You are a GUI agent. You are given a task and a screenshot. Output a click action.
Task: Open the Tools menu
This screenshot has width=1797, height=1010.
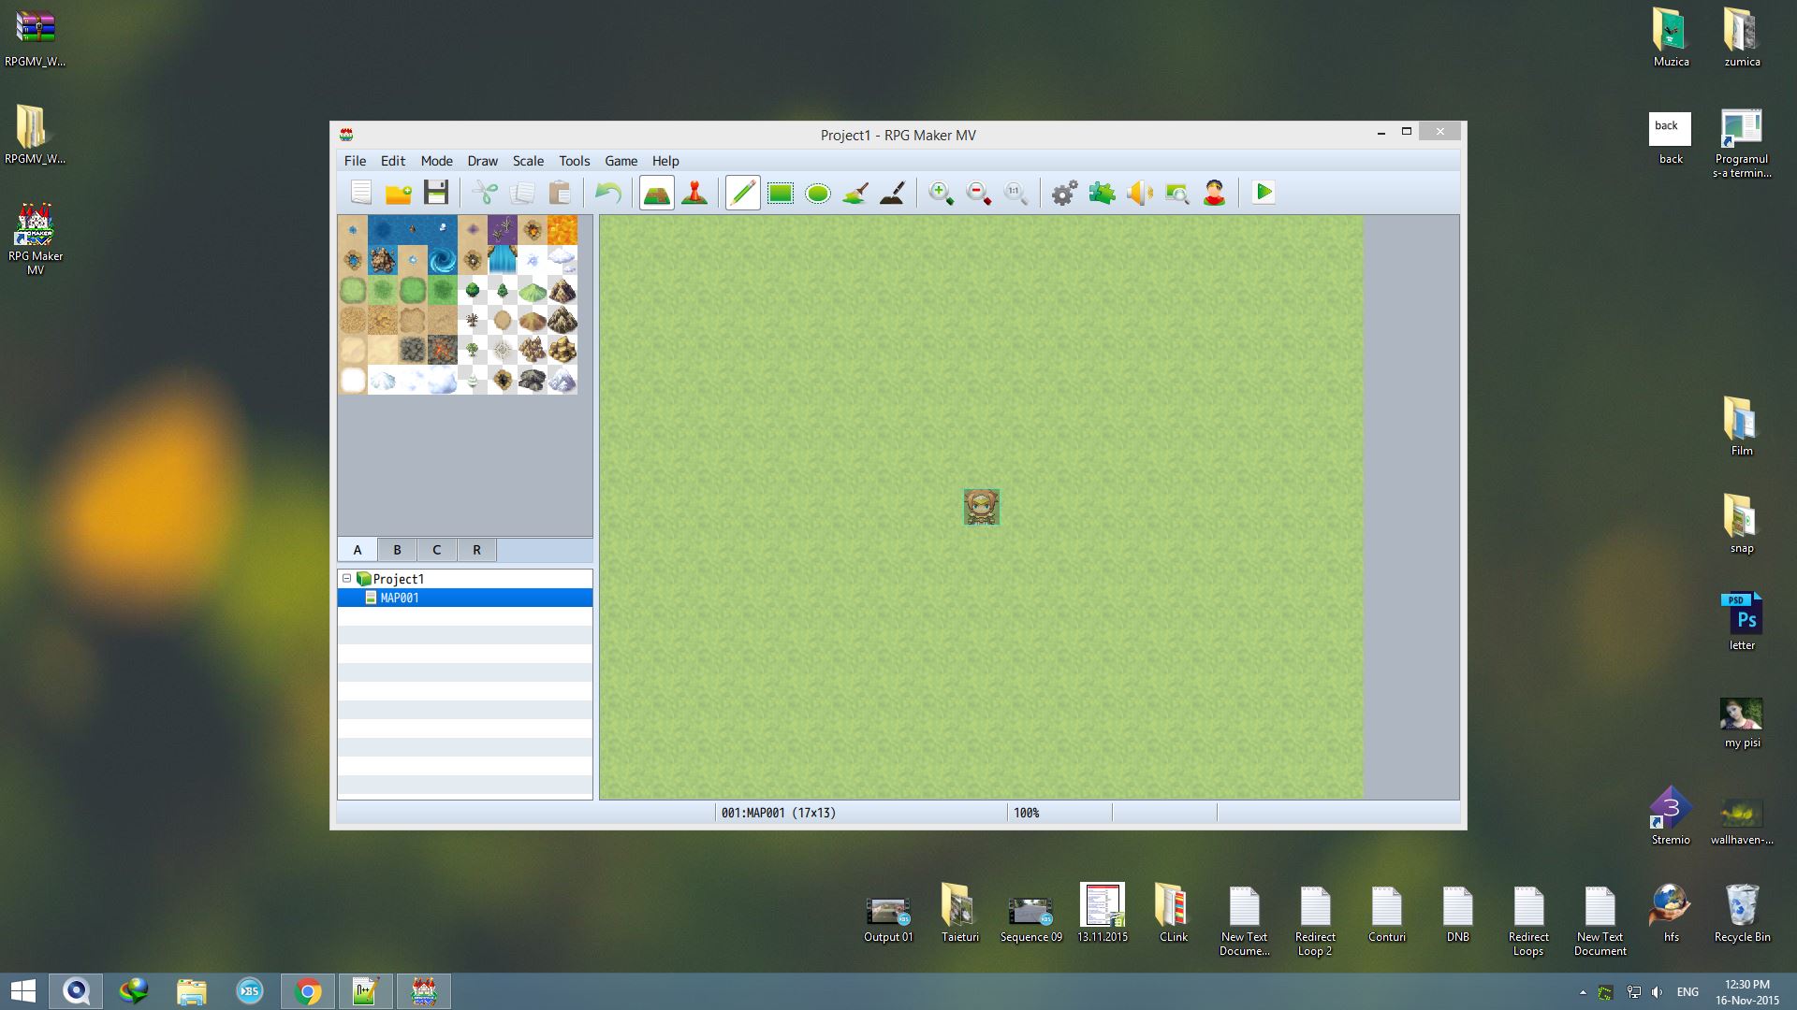(574, 161)
